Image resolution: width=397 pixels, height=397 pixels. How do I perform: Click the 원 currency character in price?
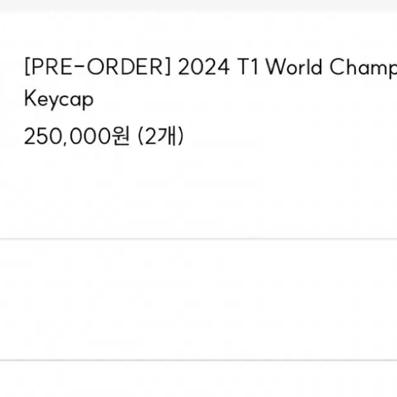pos(121,136)
